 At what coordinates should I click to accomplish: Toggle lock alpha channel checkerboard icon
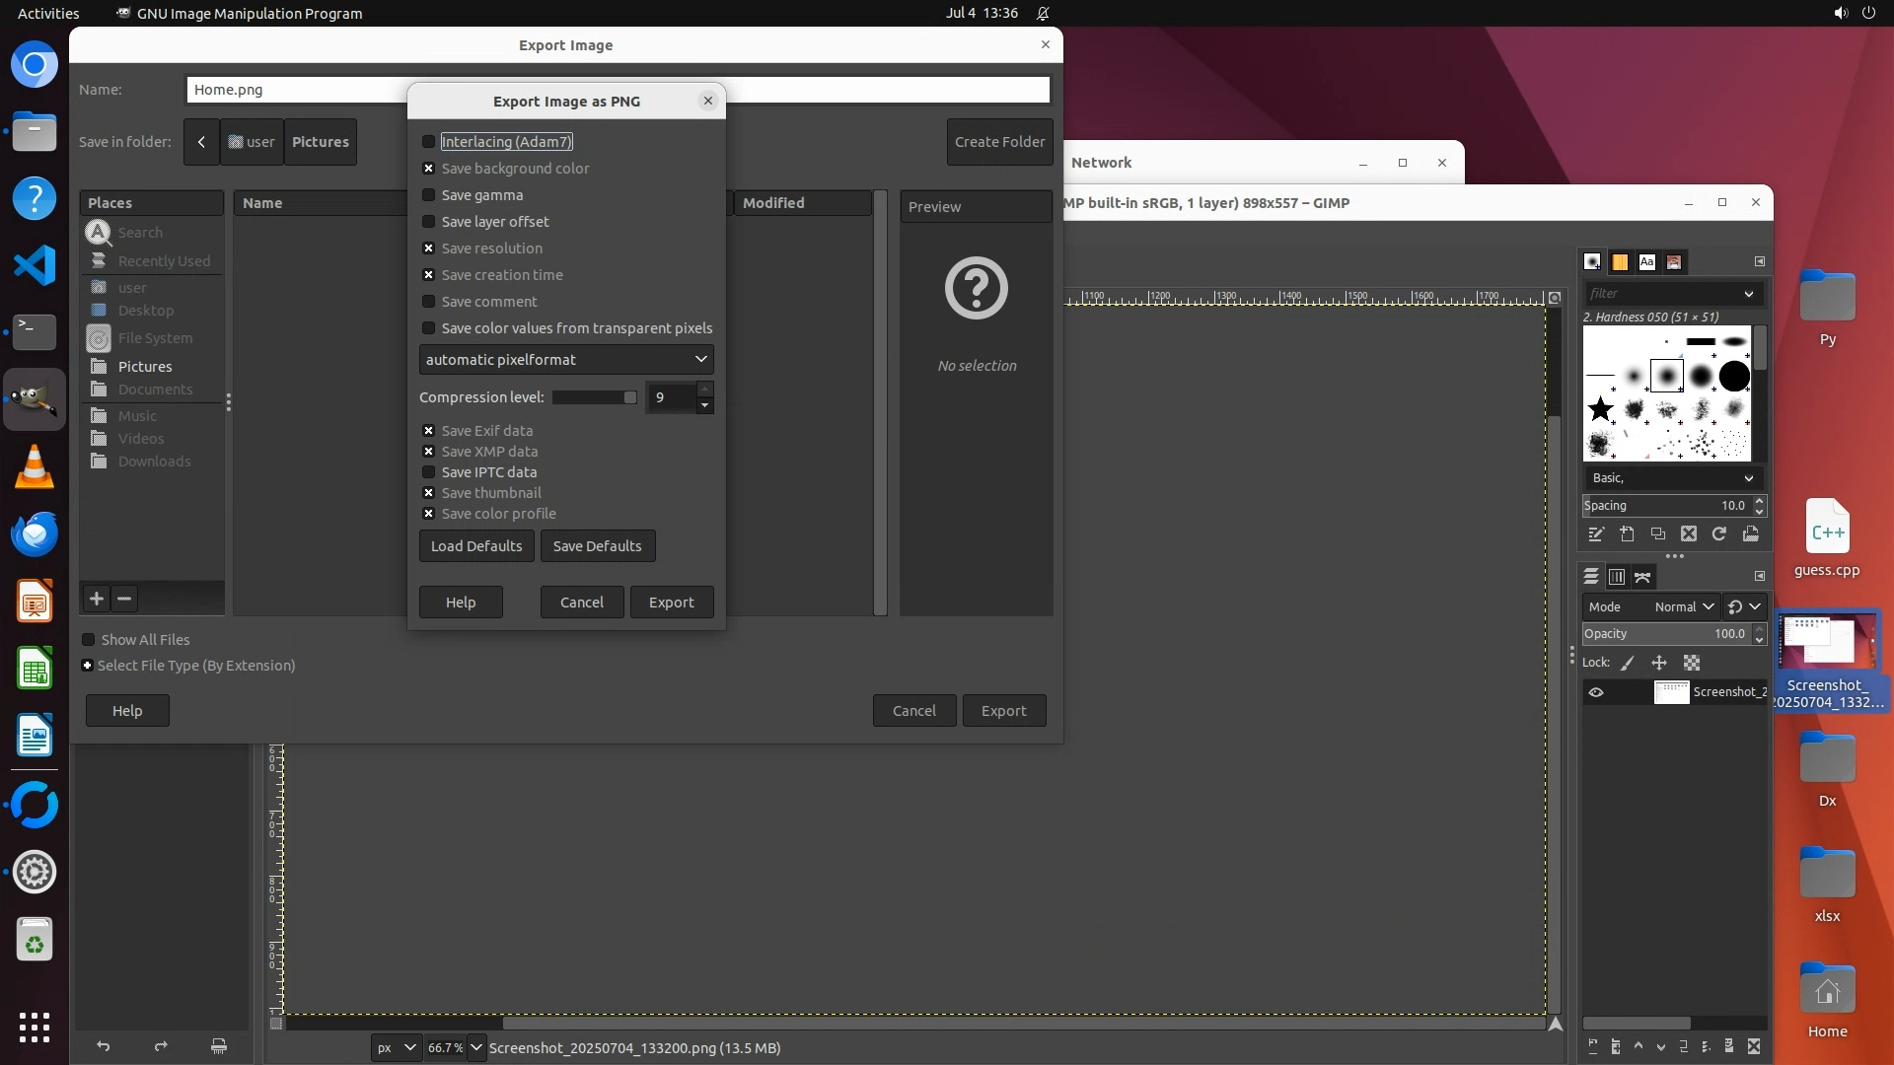coord(1692,664)
